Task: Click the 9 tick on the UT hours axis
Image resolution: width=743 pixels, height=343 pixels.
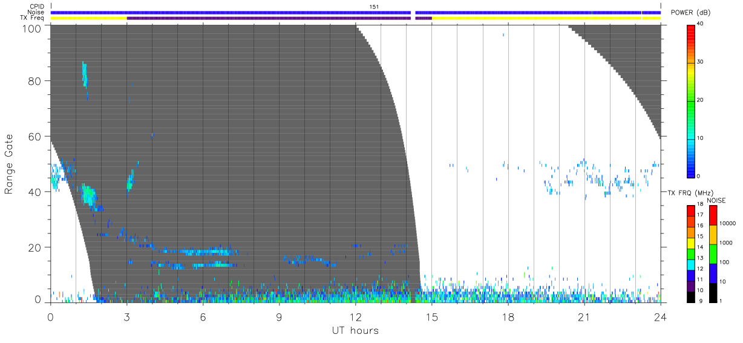Action: tap(279, 316)
